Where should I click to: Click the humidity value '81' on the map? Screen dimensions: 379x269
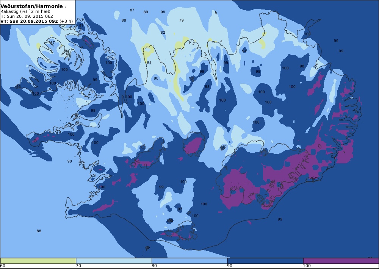pyautogui.click(x=149, y=63)
